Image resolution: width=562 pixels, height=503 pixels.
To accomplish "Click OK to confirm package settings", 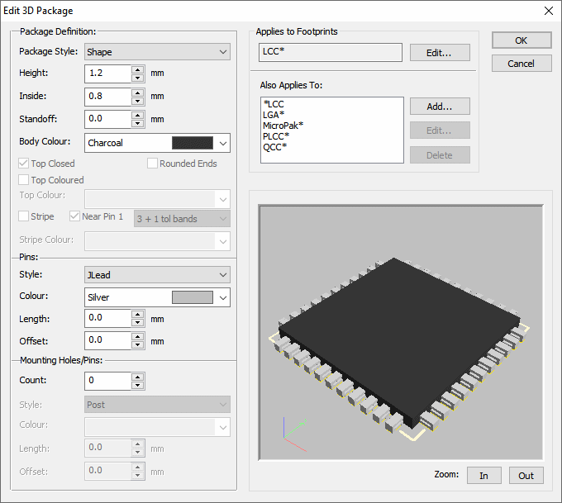I will click(521, 40).
